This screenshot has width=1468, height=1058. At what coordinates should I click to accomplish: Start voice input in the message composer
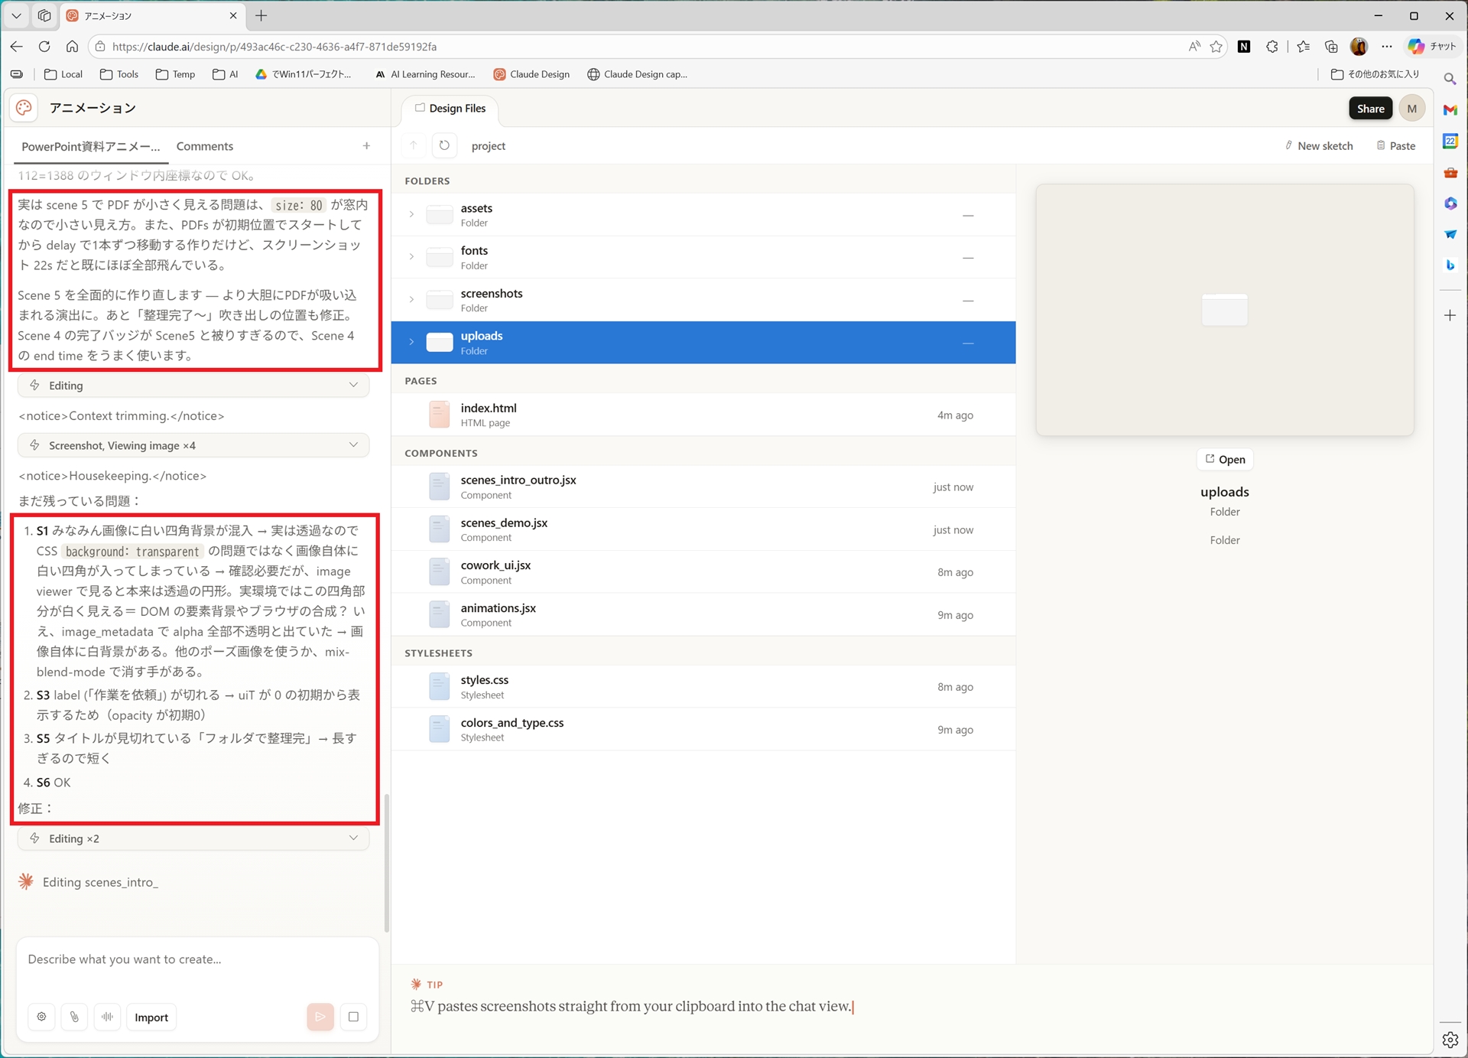(x=107, y=1017)
